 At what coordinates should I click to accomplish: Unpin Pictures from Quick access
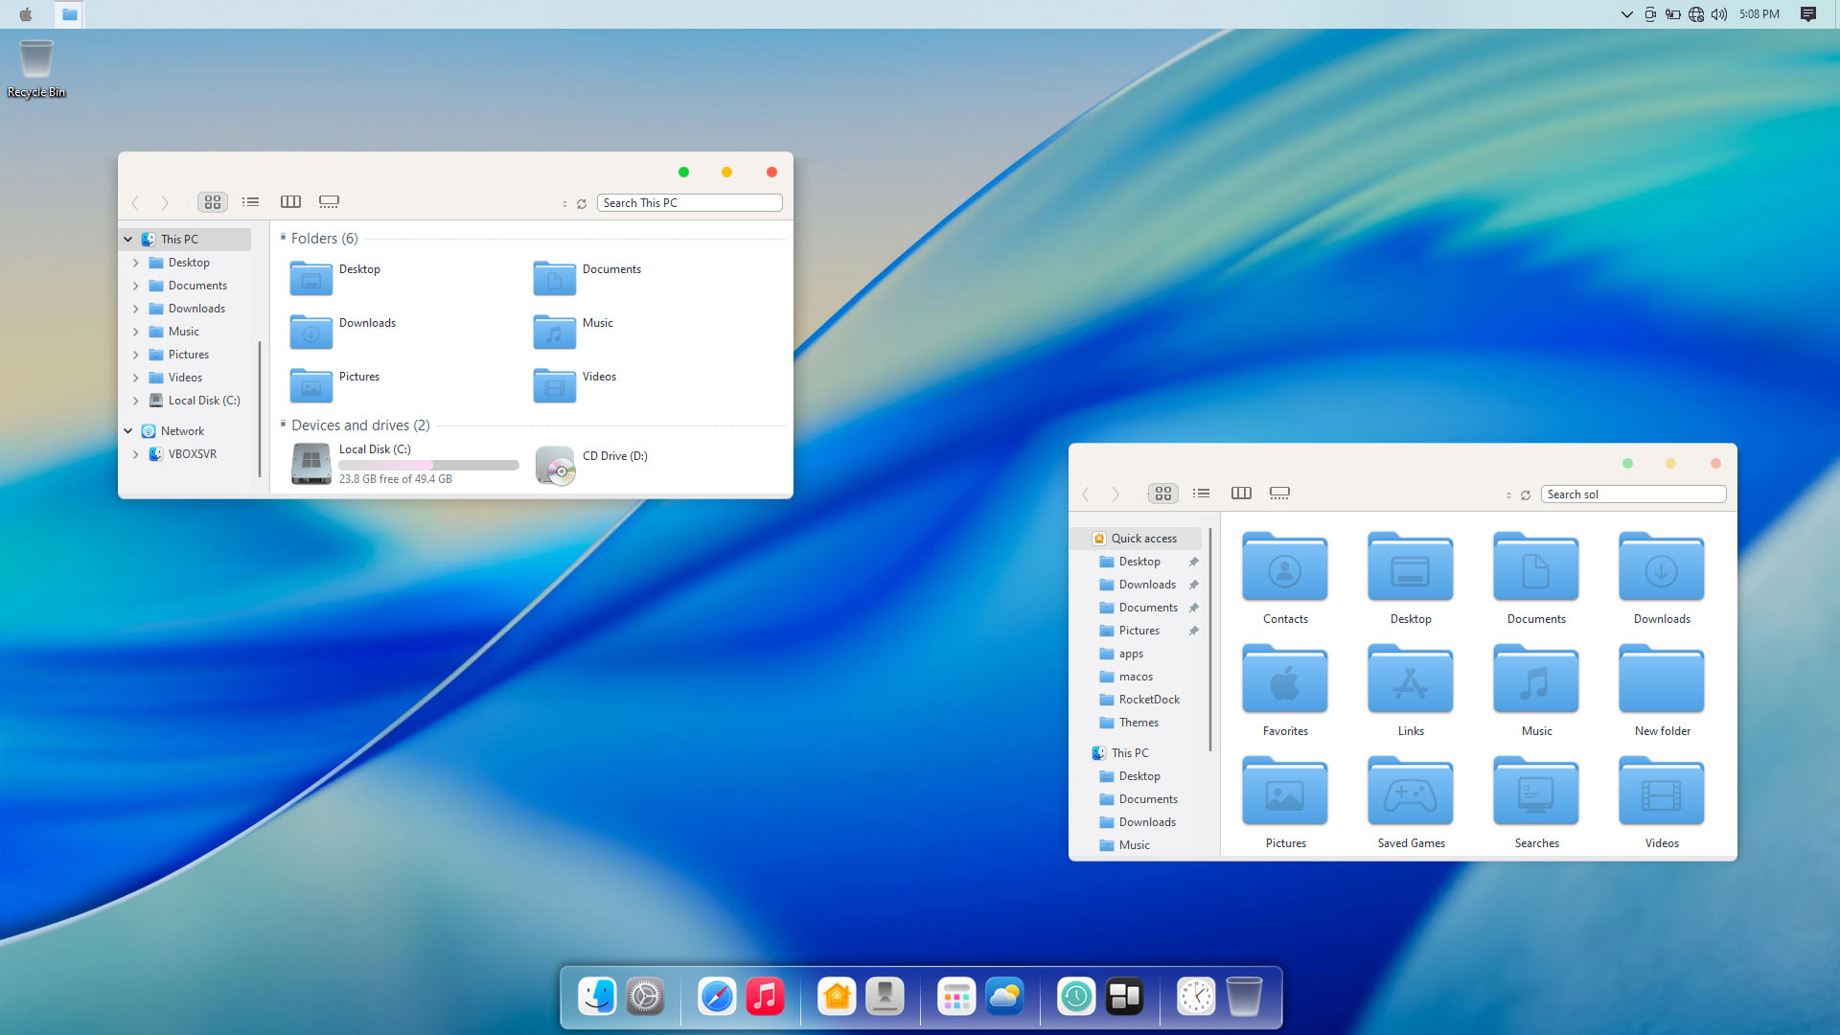[x=1194, y=631]
